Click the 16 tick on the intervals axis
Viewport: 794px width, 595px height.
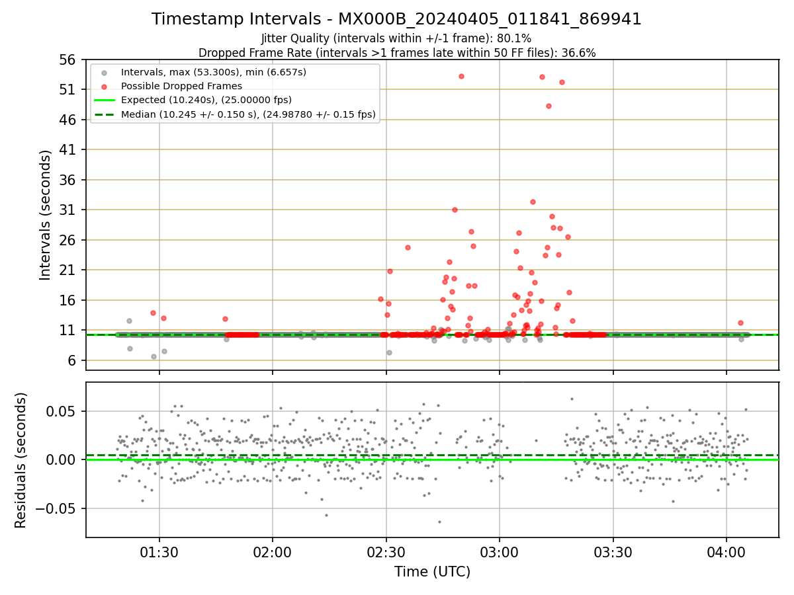[69, 300]
